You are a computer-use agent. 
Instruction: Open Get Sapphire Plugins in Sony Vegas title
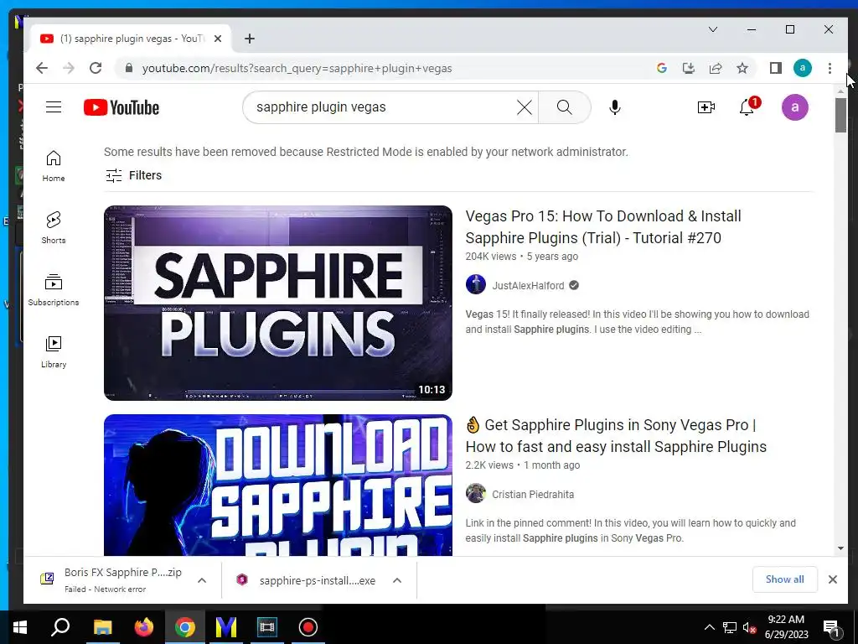point(616,435)
